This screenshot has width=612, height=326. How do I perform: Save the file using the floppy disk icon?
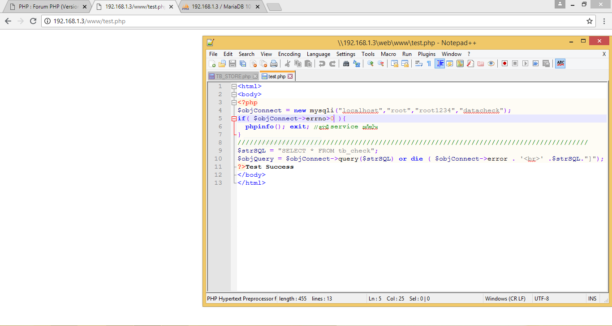point(233,64)
